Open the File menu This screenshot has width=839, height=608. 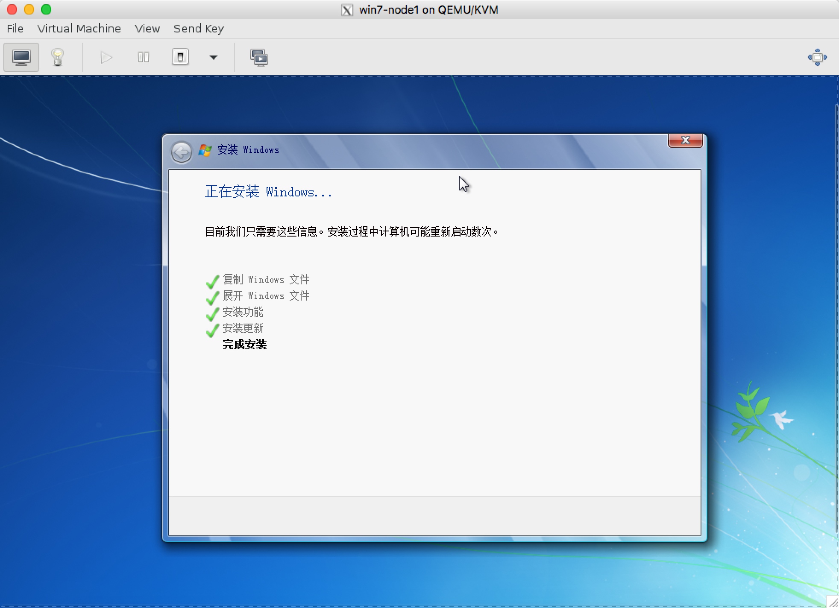click(15, 29)
